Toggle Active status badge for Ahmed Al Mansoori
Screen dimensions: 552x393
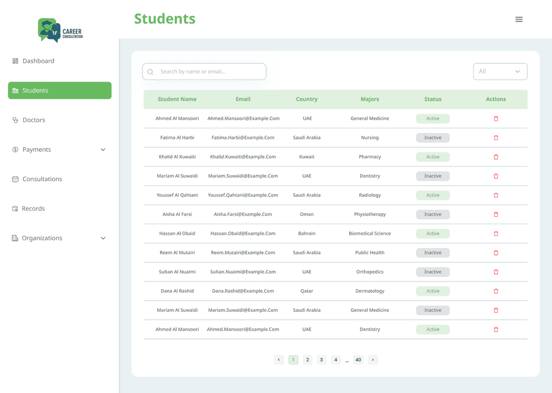433,118
